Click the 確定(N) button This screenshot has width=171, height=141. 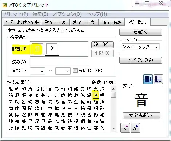pyautogui.click(x=140, y=32)
